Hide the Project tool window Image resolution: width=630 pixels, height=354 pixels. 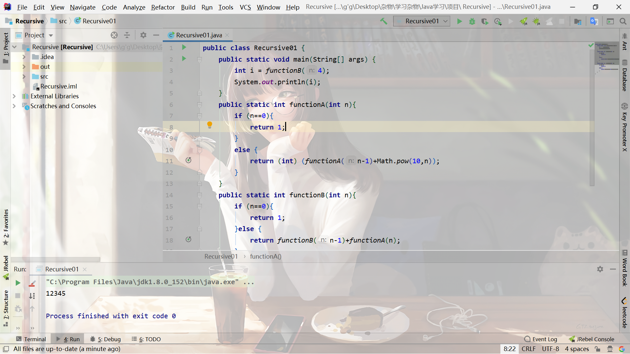tap(156, 35)
